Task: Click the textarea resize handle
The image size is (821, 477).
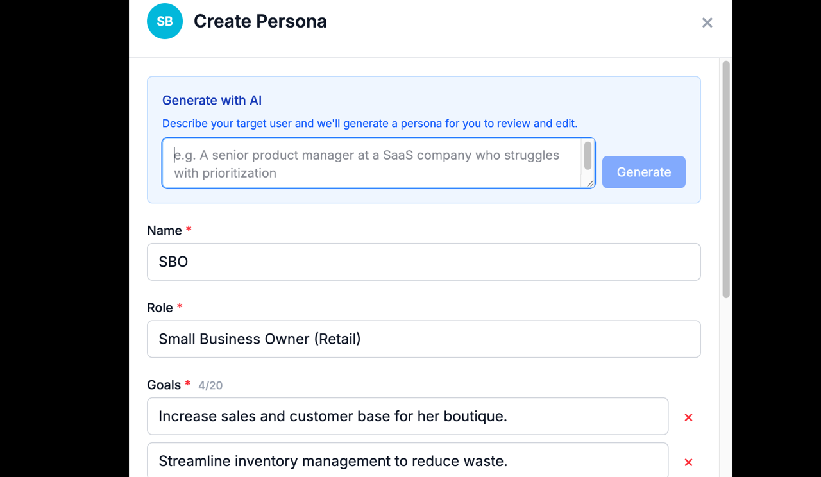Action: 589,185
